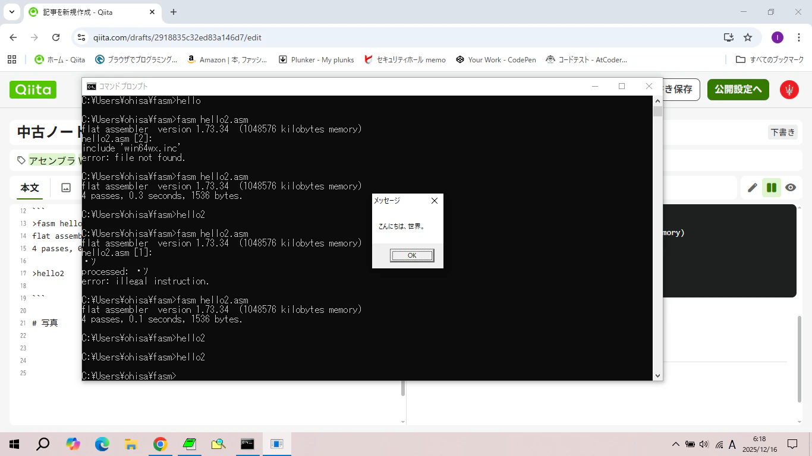Screen dimensions: 812x456
Task: Open the Windows Start menu
Action: point(14,444)
